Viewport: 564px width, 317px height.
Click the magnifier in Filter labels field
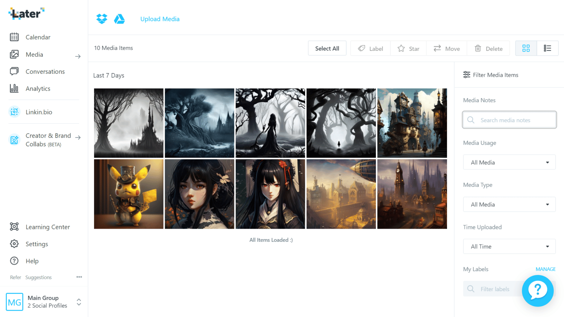[471, 289]
